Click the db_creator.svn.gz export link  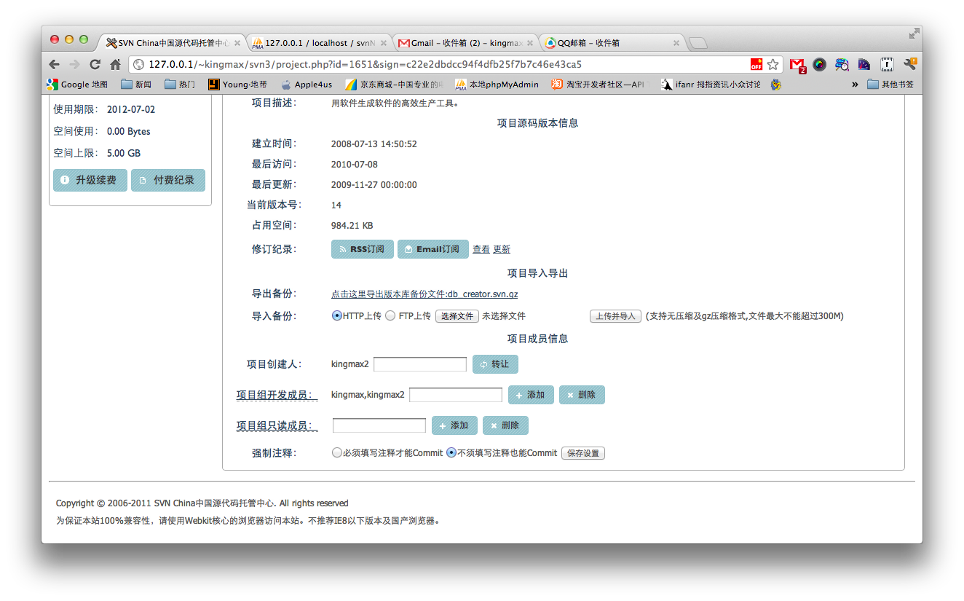pyautogui.click(x=424, y=294)
